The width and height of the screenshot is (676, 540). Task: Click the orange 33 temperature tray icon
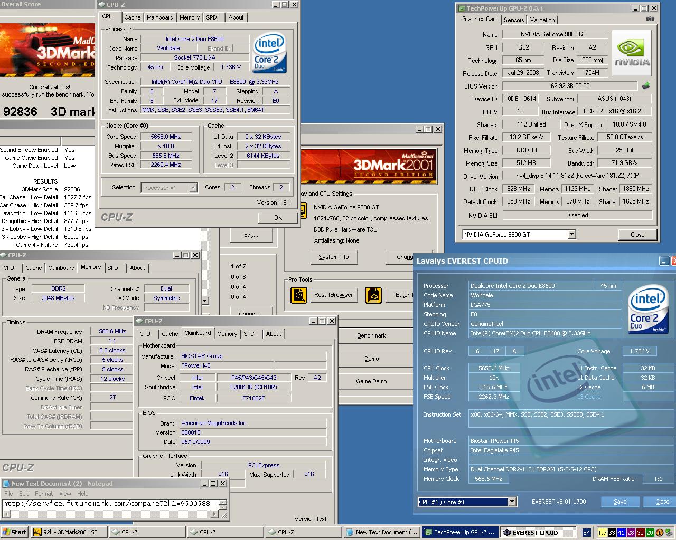tap(612, 533)
